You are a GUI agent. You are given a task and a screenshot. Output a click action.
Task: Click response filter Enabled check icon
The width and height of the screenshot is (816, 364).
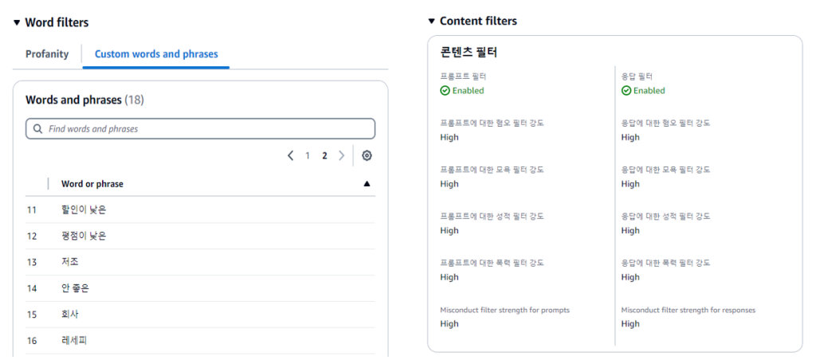[x=626, y=91]
